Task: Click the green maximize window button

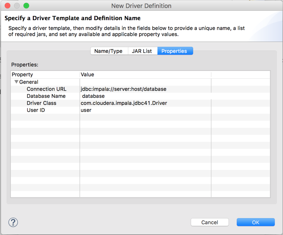Action: 26,6
